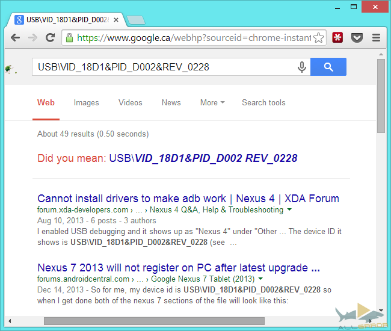This screenshot has height=331, width=391.
Task: Click the Pocket extension icon
Action: 357,37
